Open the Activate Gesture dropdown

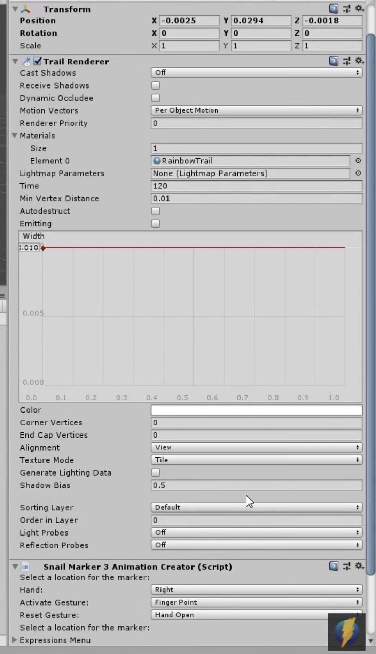(256, 602)
